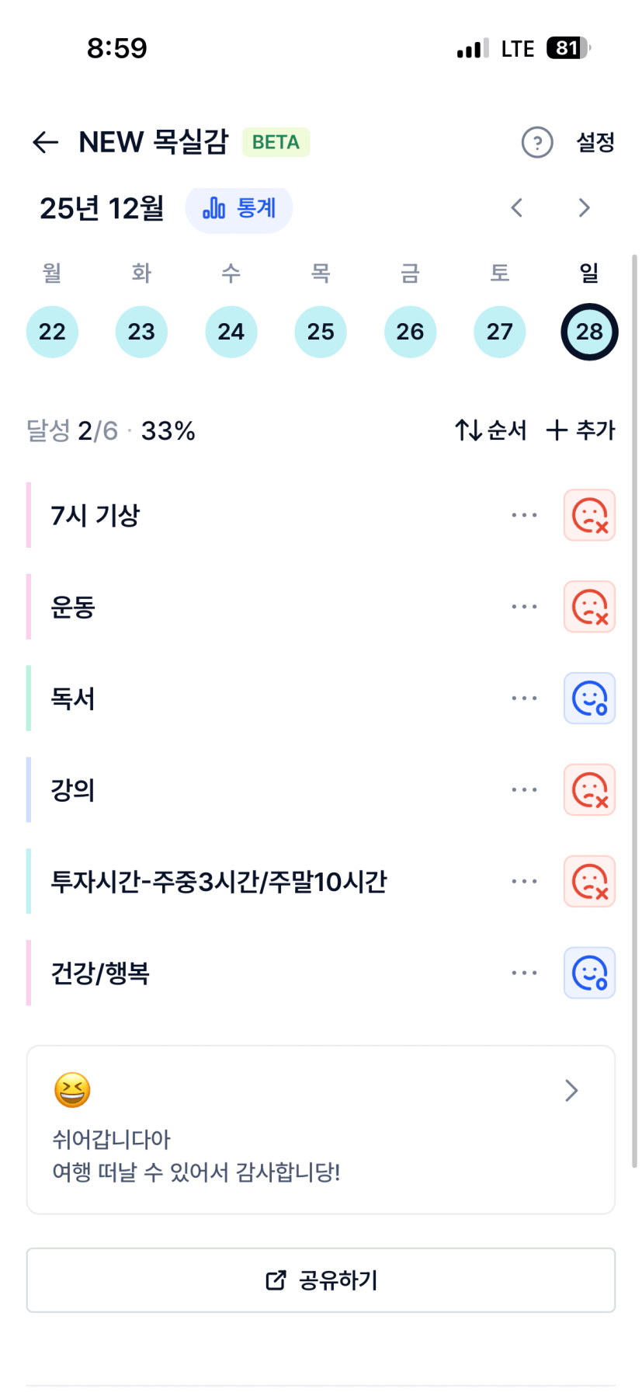This screenshot has height=1393, width=642.
Task: Open more options for 독서
Action: (x=524, y=698)
